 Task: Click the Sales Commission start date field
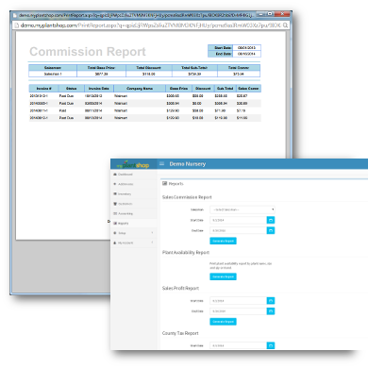tap(238, 220)
